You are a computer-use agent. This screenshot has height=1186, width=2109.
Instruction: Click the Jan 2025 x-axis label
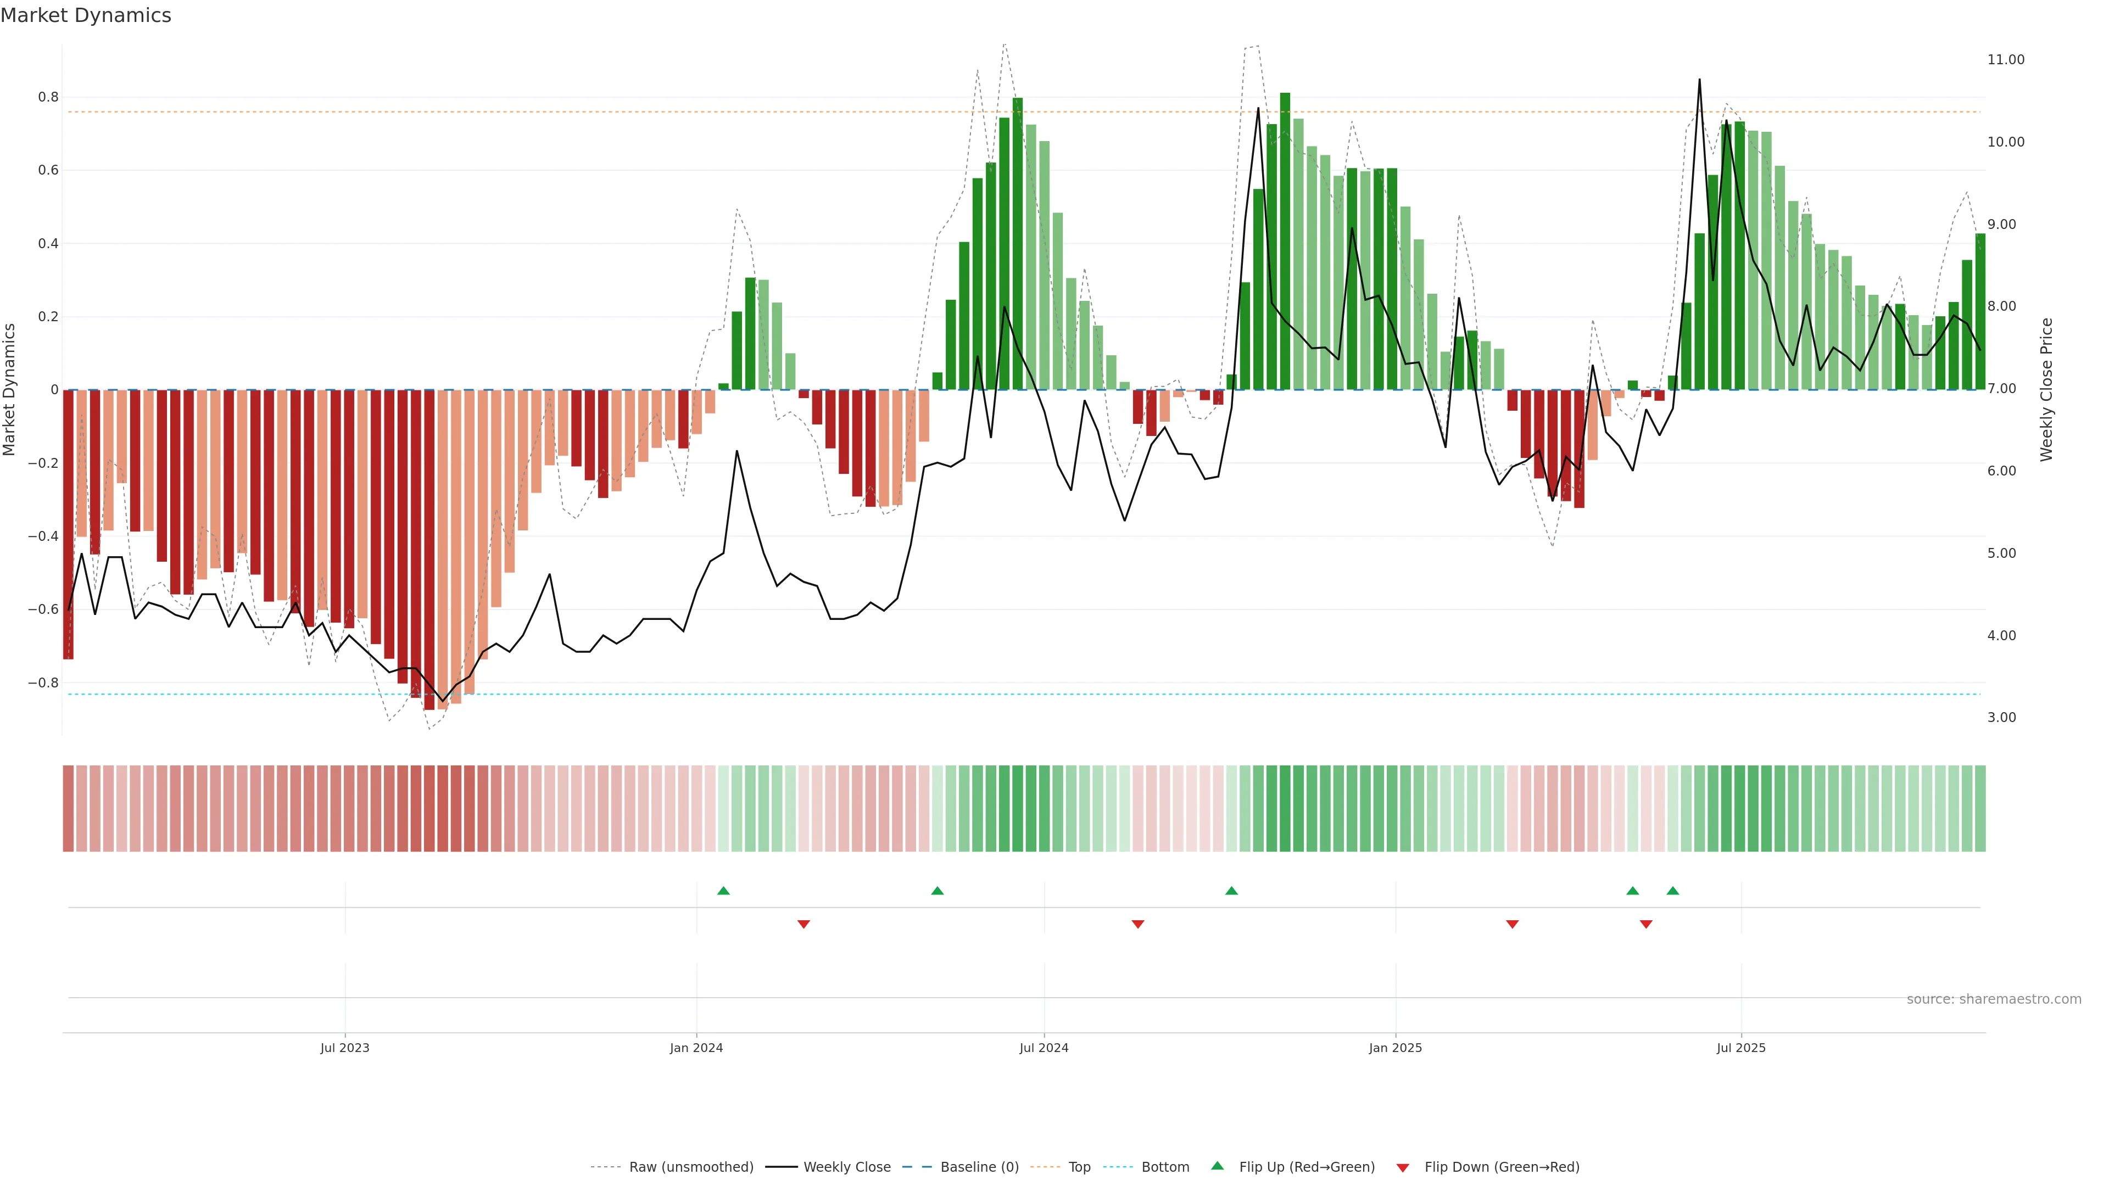1395,1048
